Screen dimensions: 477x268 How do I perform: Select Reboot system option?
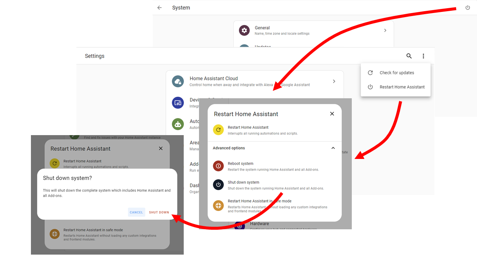click(275, 166)
